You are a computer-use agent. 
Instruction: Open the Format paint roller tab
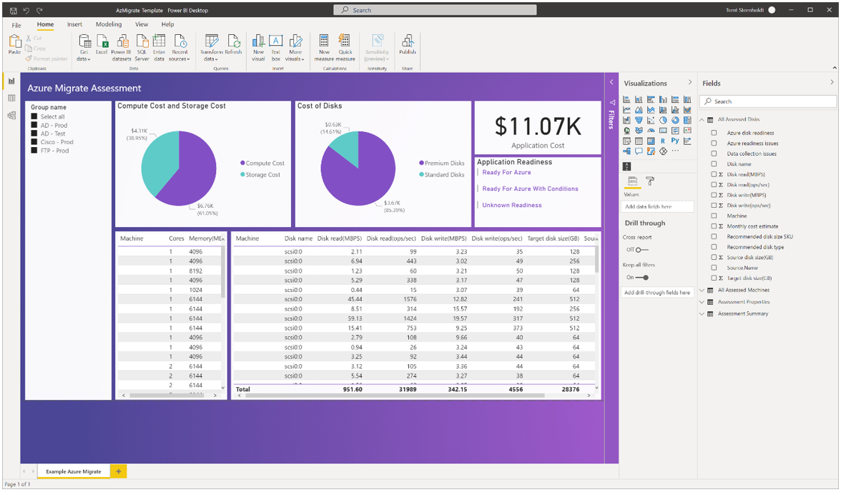point(650,181)
